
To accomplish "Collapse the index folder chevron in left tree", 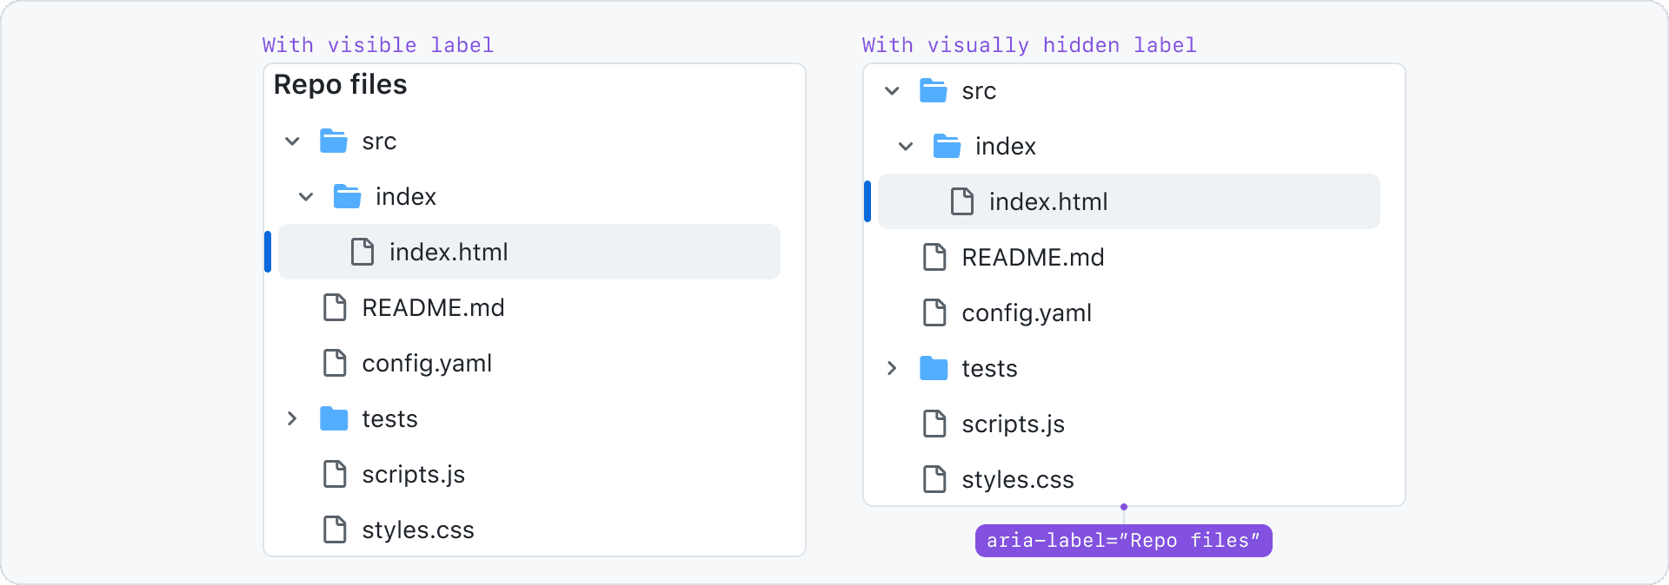I will (306, 196).
